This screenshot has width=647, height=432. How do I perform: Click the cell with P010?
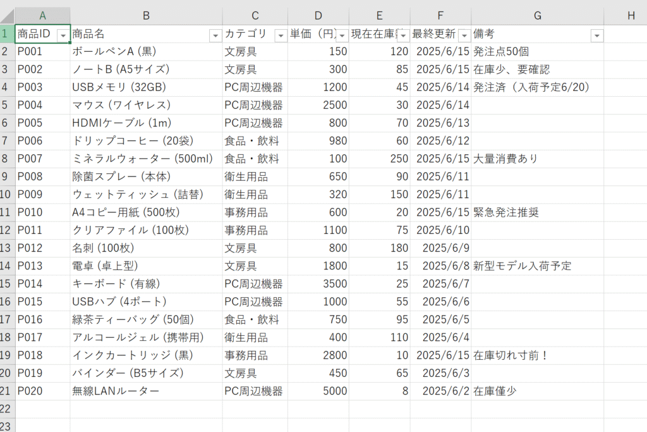[42, 213]
